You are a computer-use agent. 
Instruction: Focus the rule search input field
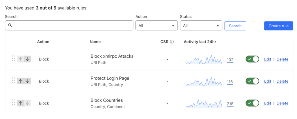69,26
